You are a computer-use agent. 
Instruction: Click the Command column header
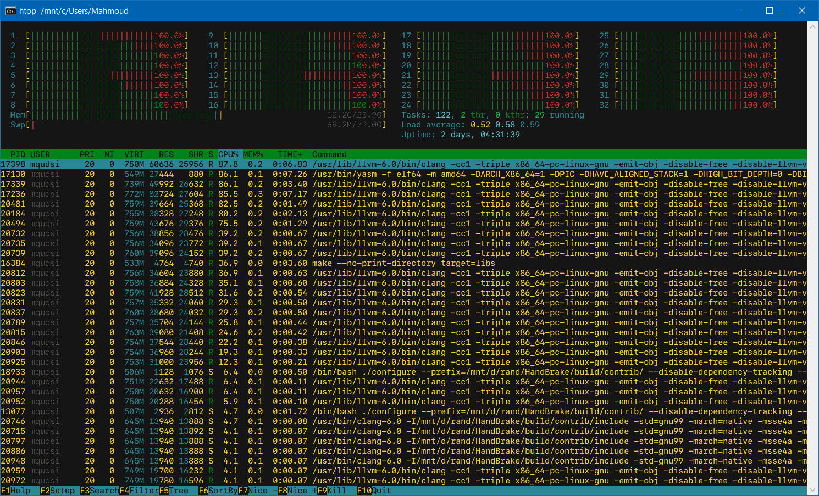point(329,154)
